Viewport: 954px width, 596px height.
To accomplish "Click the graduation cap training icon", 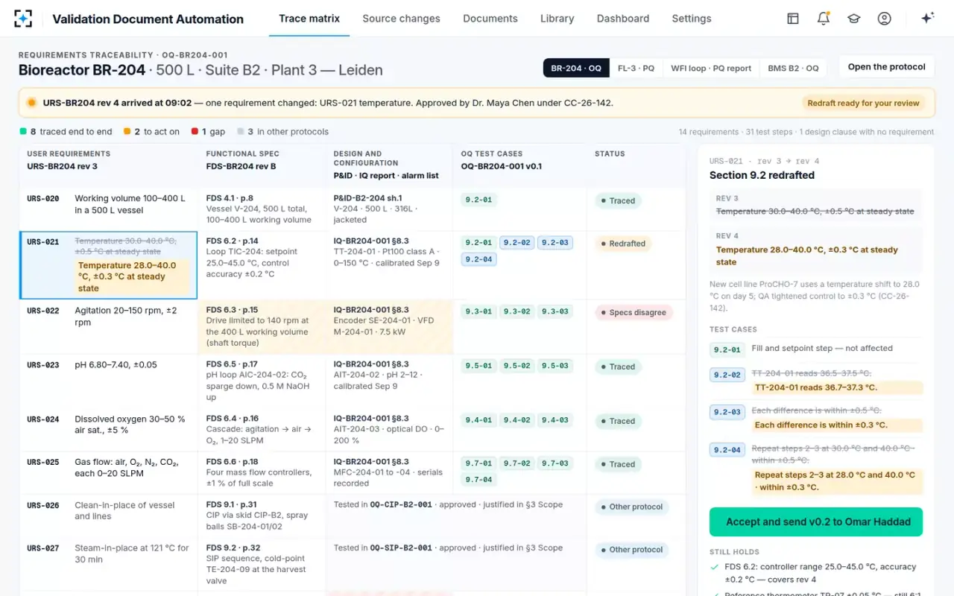I will point(854,19).
